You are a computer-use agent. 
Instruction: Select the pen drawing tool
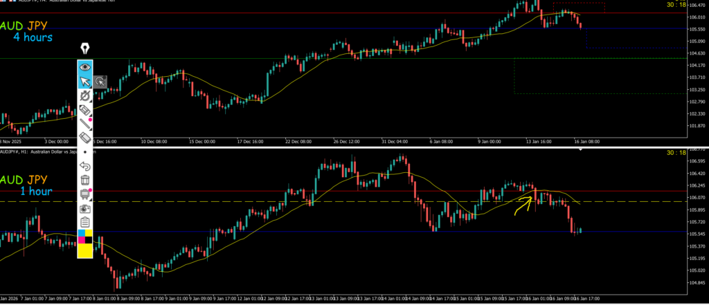(x=85, y=96)
